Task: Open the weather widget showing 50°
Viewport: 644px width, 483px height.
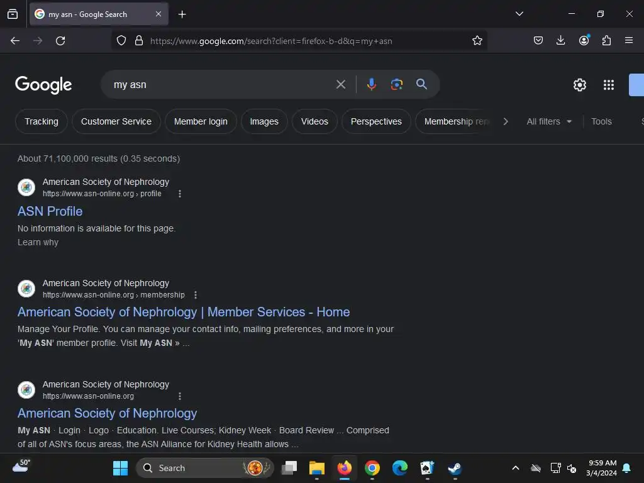Action: 21,467
